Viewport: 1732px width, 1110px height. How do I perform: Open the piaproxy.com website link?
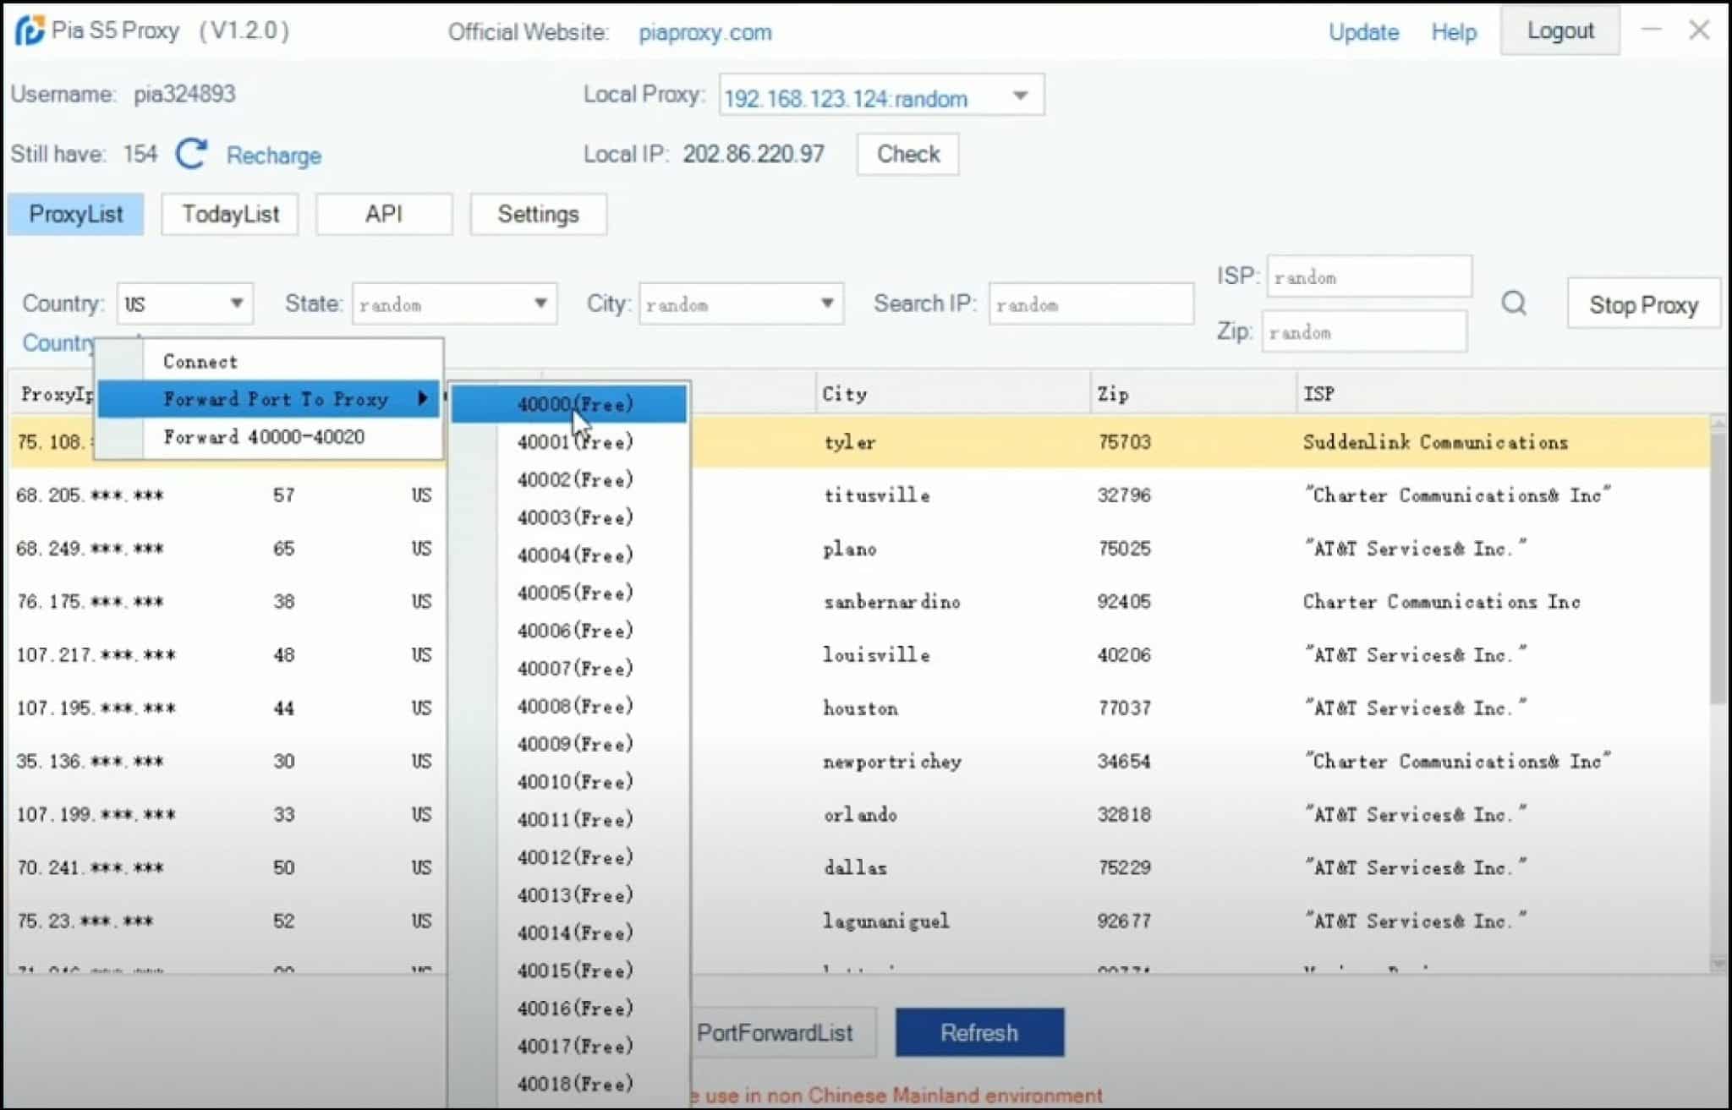(x=705, y=32)
